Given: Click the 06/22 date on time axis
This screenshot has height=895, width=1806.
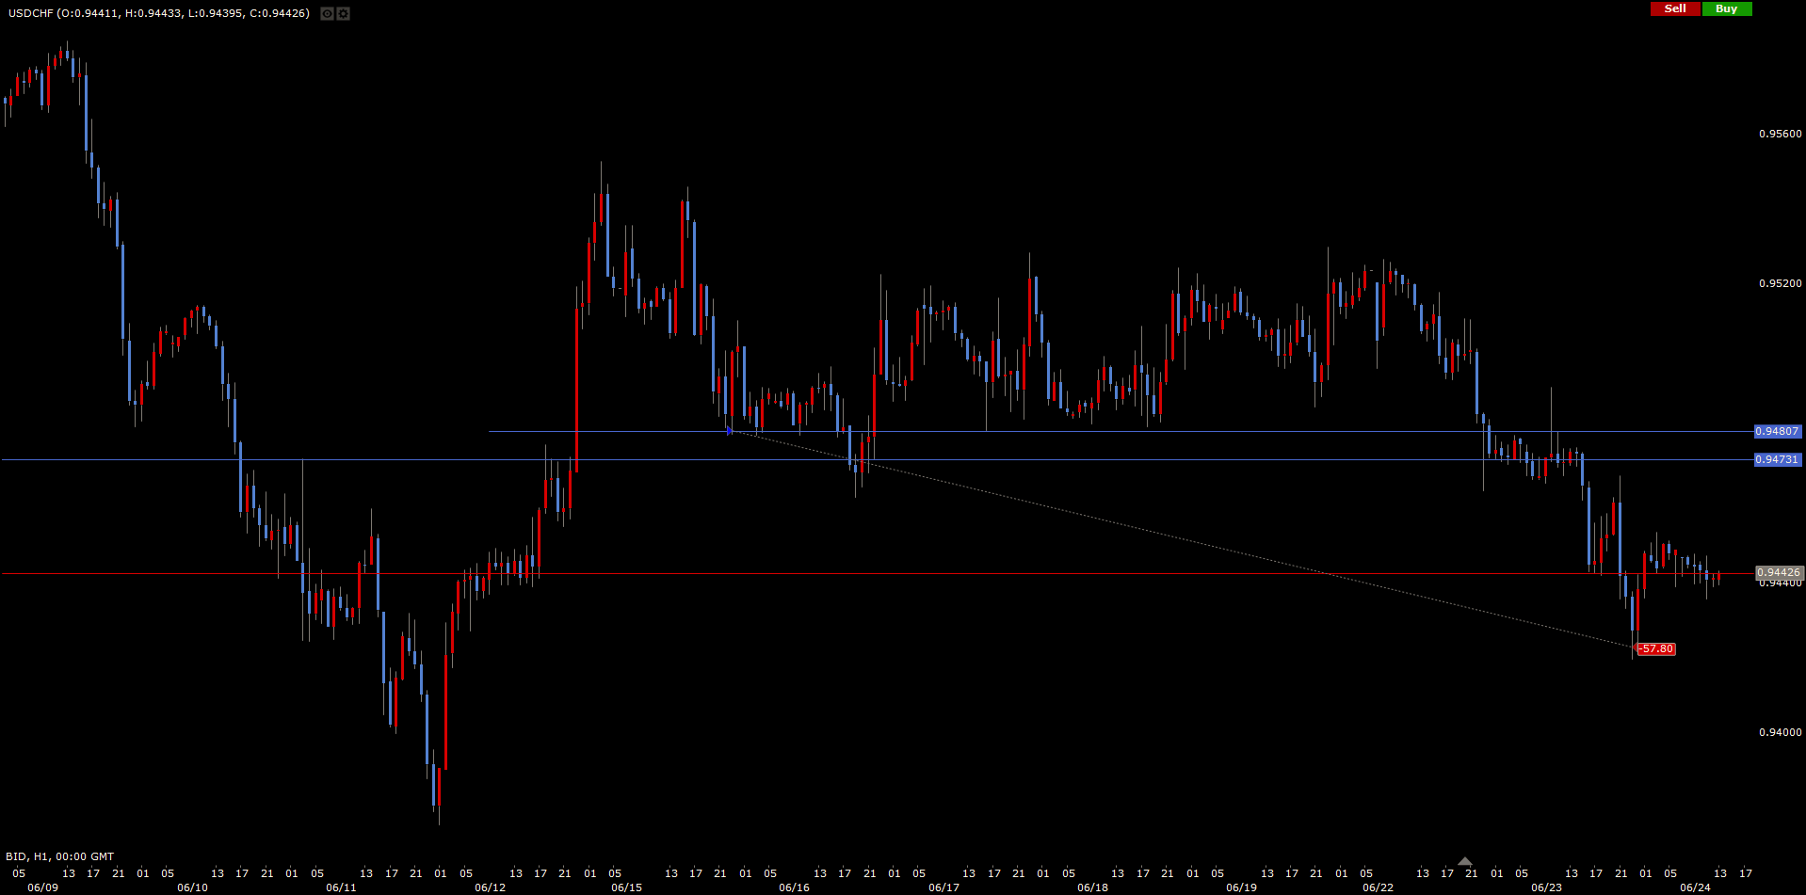Looking at the screenshot, I should pyautogui.click(x=1378, y=887).
